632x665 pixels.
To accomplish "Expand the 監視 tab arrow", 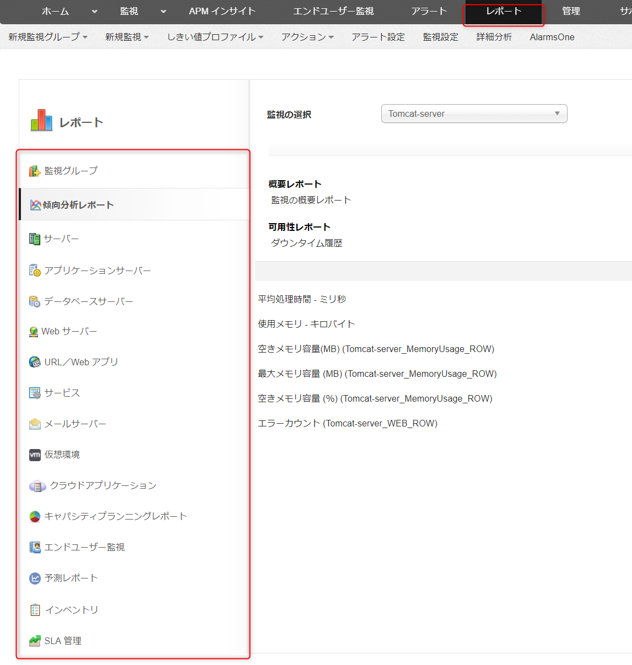I will click(x=163, y=12).
